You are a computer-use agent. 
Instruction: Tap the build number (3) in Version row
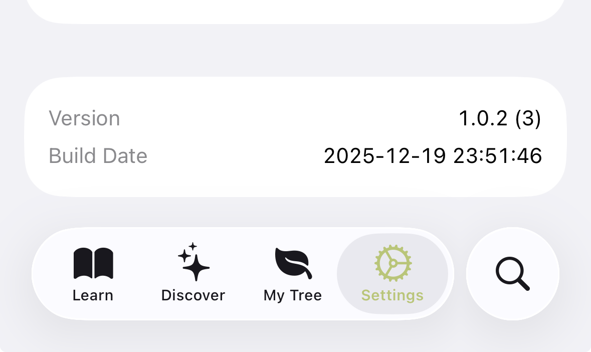click(x=528, y=119)
